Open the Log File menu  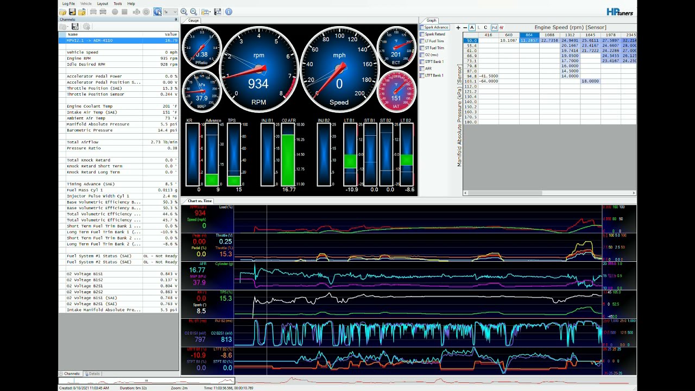click(68, 4)
